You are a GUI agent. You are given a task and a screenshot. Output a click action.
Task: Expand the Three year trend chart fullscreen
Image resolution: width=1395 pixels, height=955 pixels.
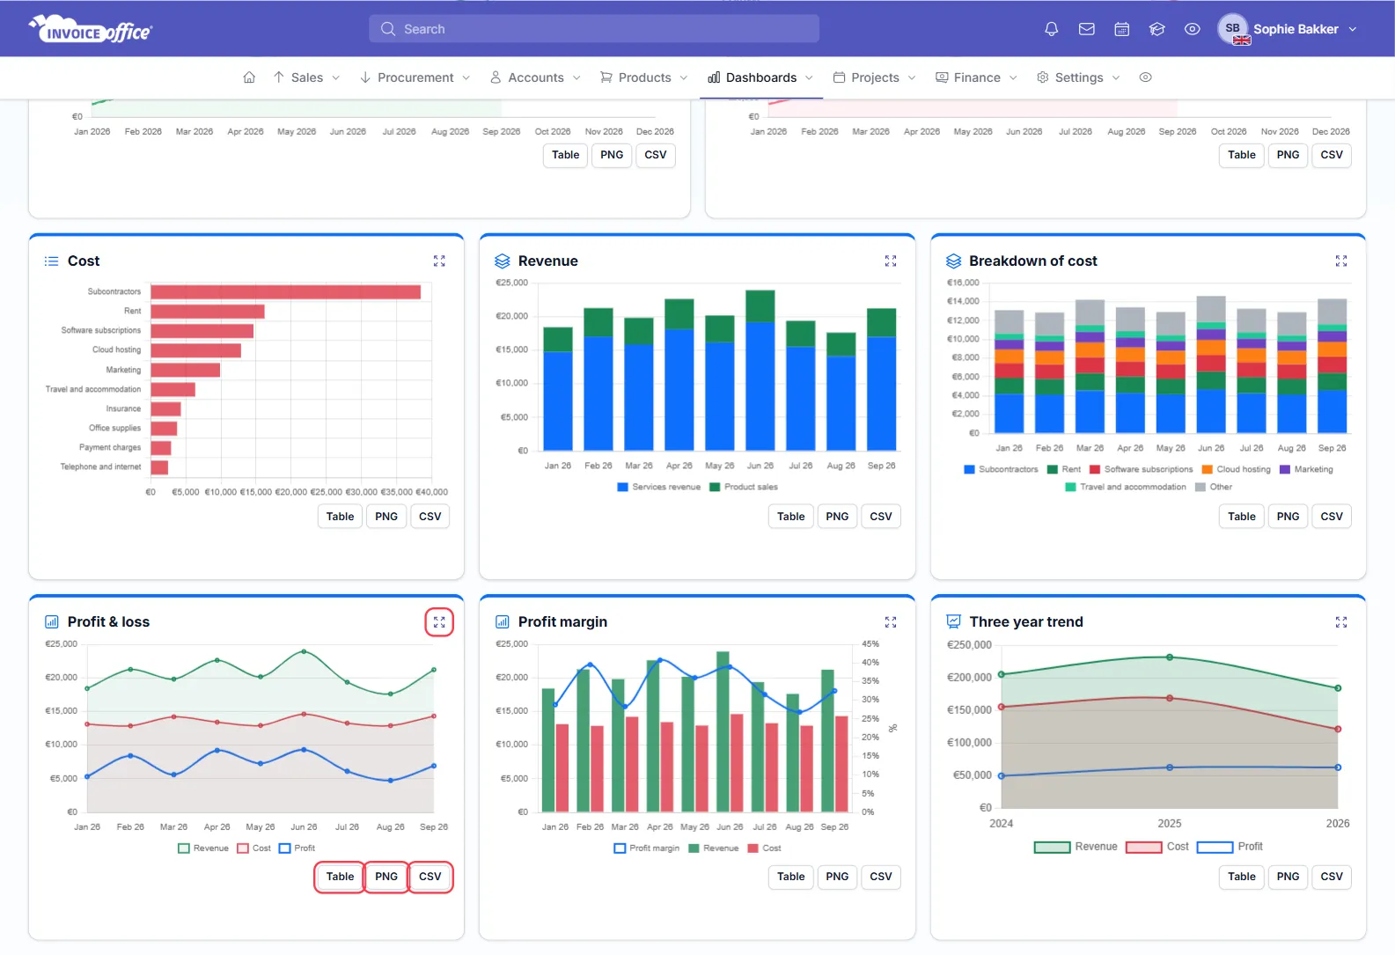click(x=1341, y=622)
